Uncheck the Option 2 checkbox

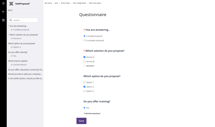click(85, 87)
